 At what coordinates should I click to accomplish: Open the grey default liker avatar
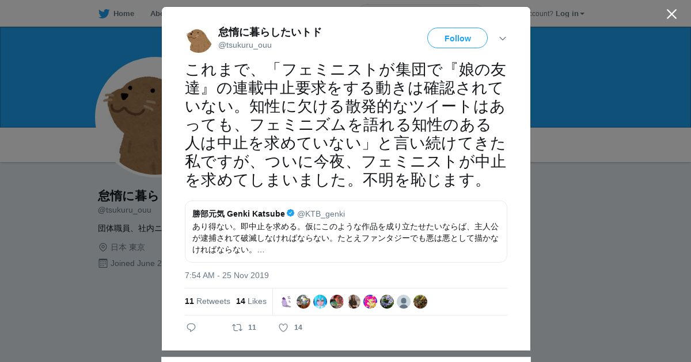coord(404,302)
